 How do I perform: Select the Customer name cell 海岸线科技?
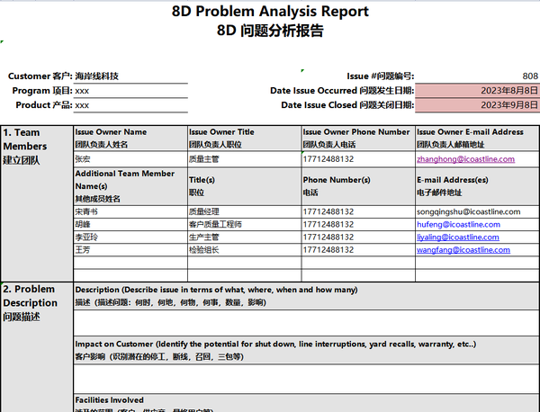(130, 76)
